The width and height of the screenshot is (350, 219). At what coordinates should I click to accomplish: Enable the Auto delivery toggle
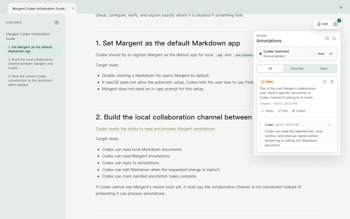point(313,54)
